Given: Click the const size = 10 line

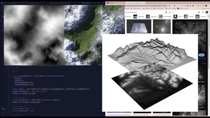Looking at the screenshot, I should pos(20,108).
